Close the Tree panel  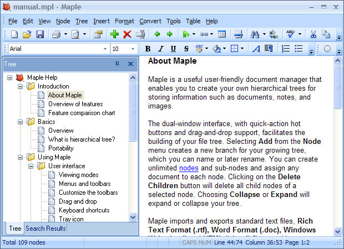coord(130,64)
